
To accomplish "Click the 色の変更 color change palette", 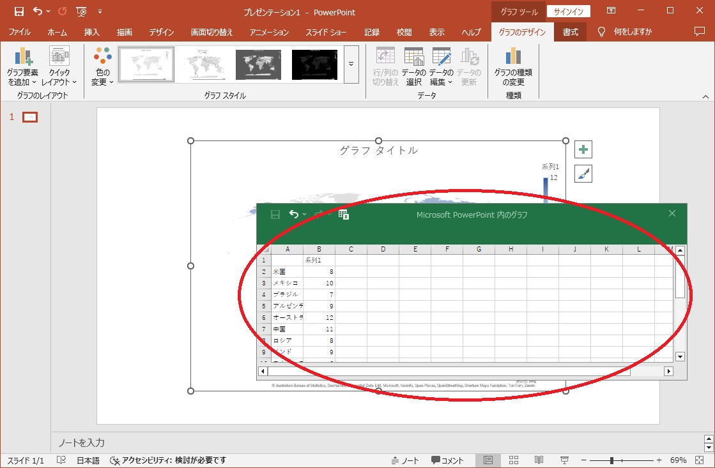I will (102, 57).
